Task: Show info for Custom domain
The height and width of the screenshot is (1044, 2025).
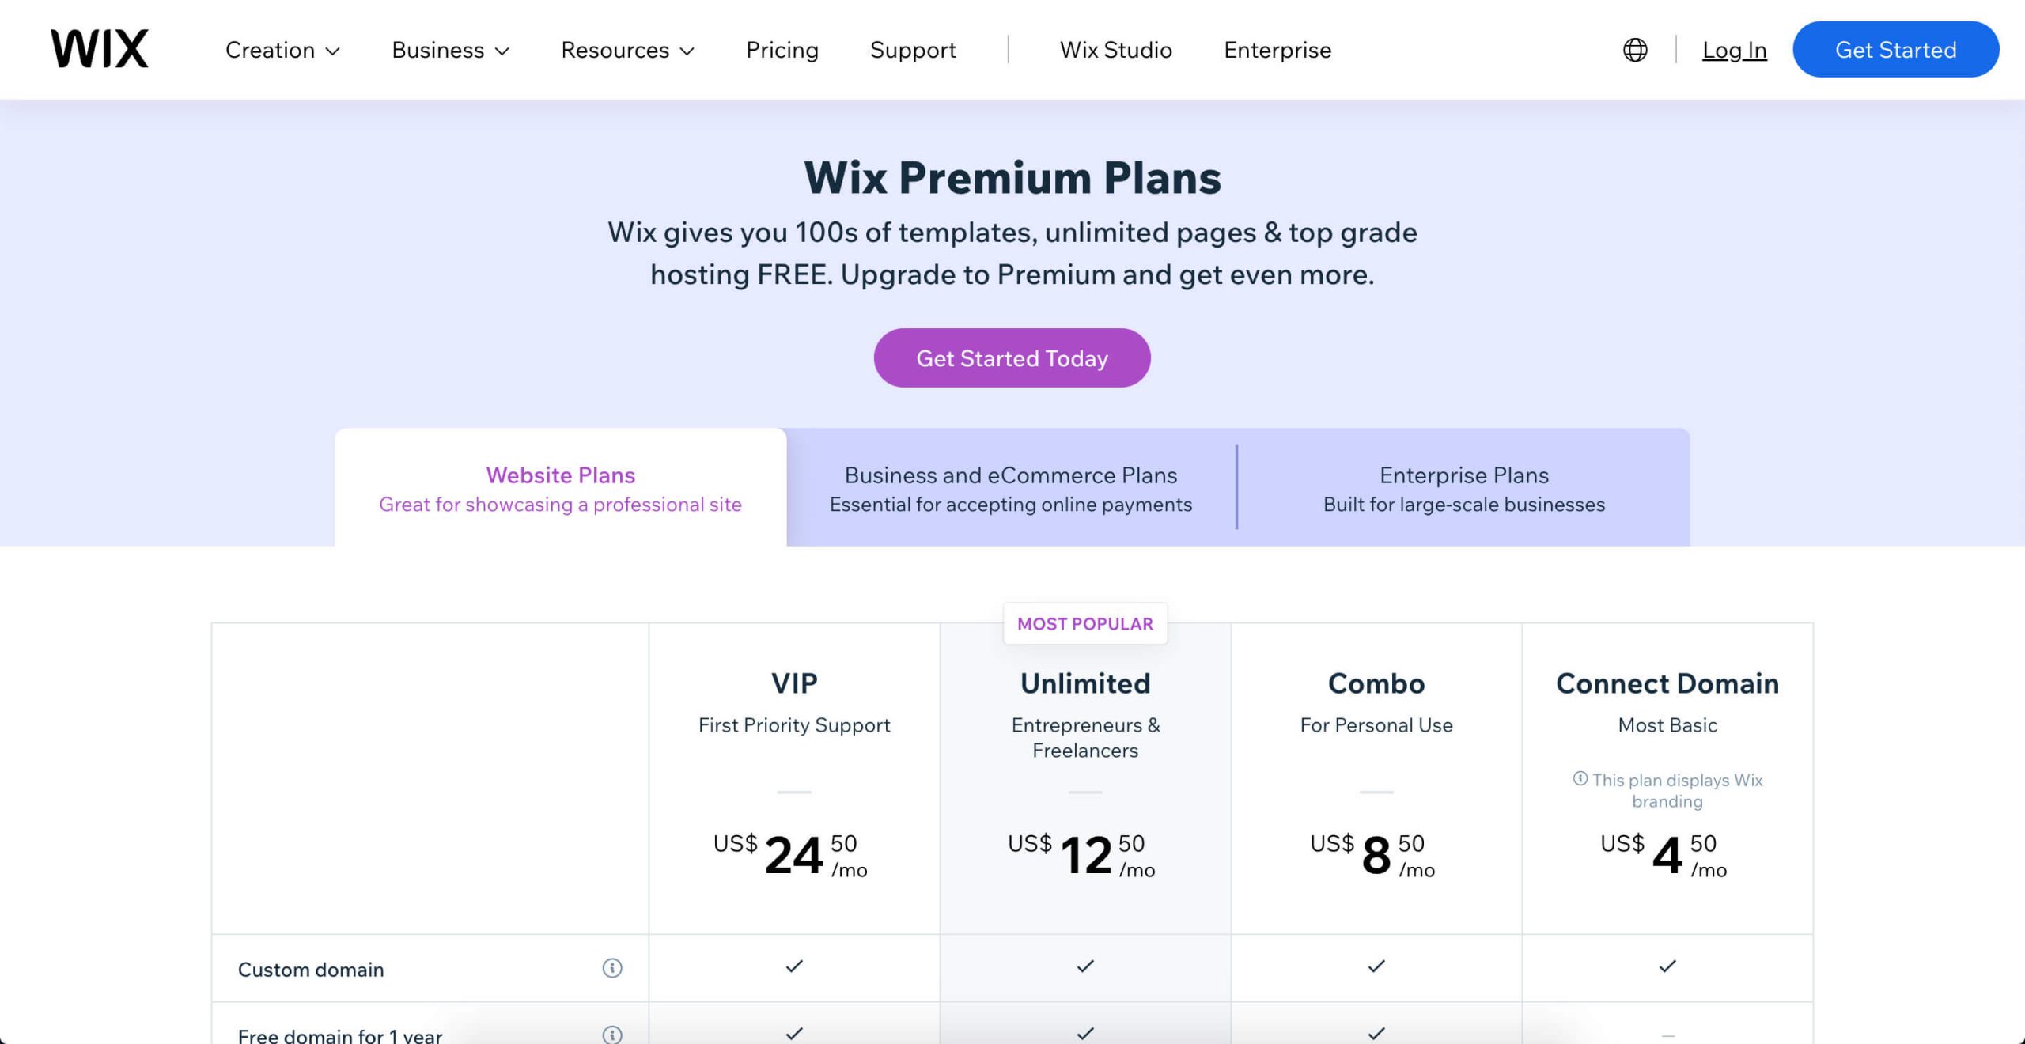Action: click(x=612, y=968)
